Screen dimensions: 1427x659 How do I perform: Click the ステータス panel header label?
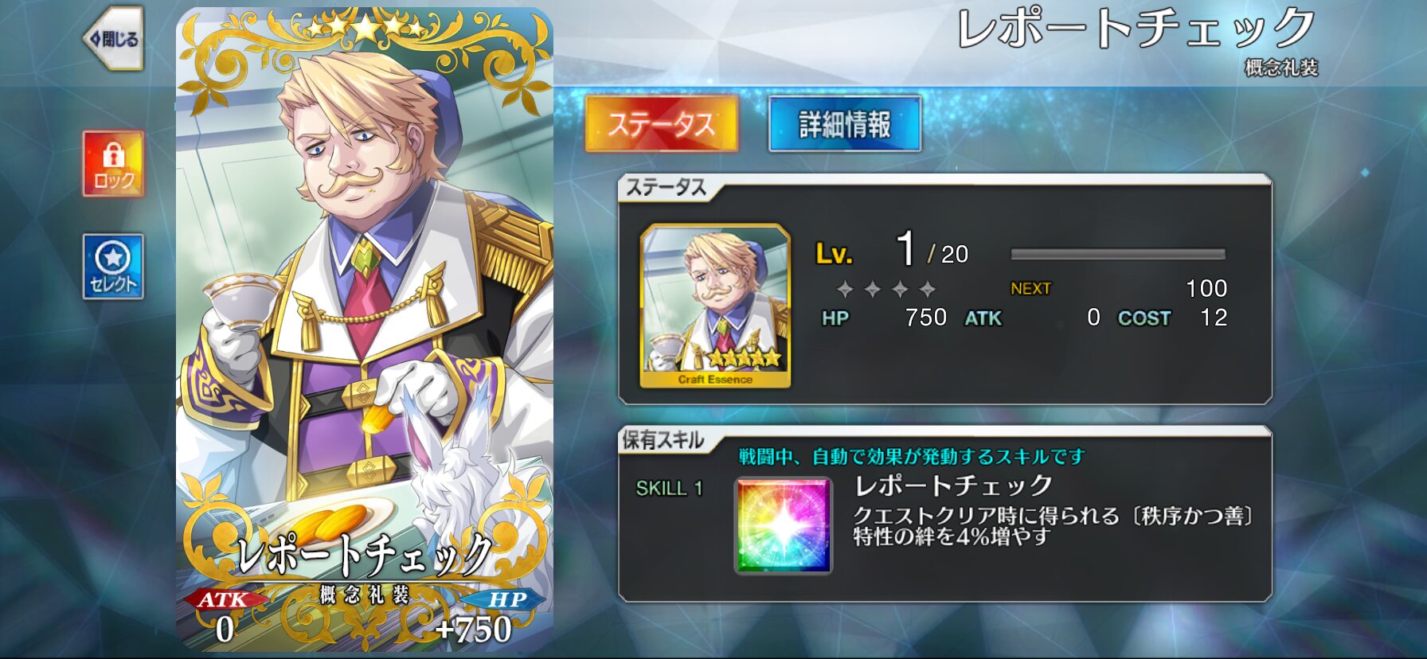666,187
